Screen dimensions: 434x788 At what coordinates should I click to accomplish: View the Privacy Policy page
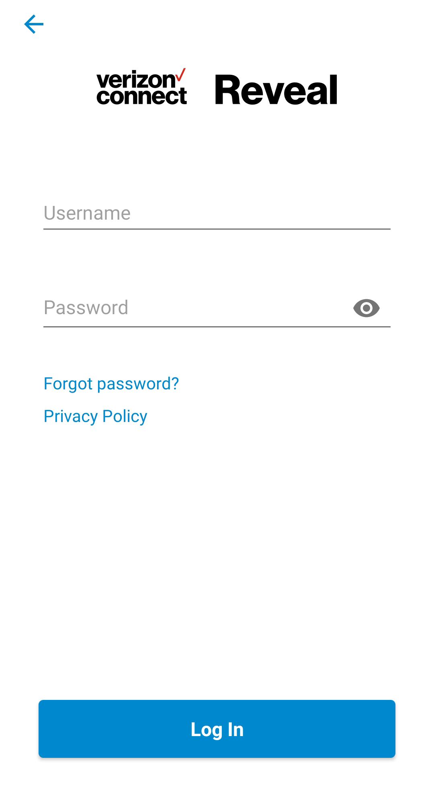(x=96, y=416)
